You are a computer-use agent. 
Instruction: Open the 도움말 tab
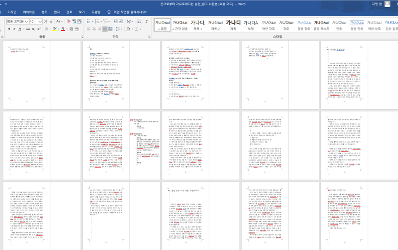coord(96,12)
